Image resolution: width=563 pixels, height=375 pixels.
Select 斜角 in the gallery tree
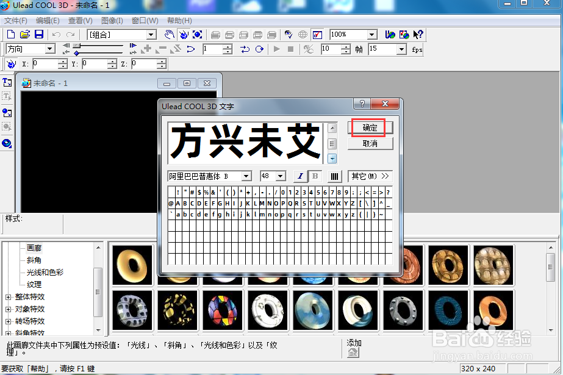point(34,260)
